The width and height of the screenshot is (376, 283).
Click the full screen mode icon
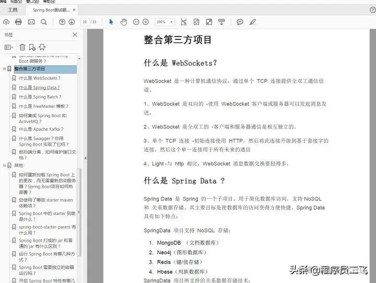[209, 22]
